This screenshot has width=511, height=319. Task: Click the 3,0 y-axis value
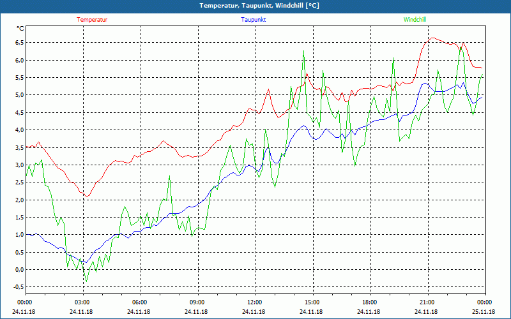click(20, 165)
